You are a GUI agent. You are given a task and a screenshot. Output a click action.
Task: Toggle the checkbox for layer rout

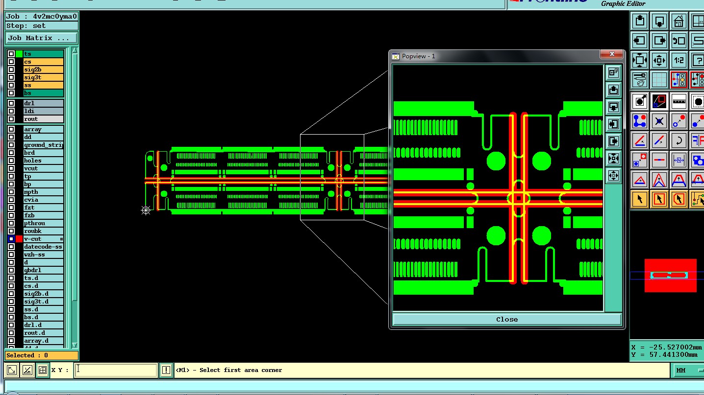[11, 119]
